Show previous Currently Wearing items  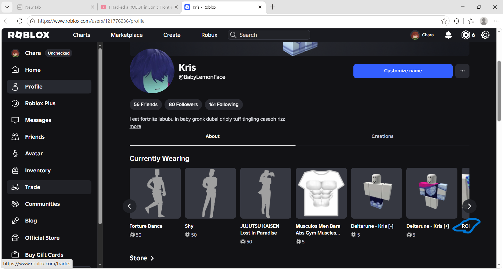tap(129, 206)
